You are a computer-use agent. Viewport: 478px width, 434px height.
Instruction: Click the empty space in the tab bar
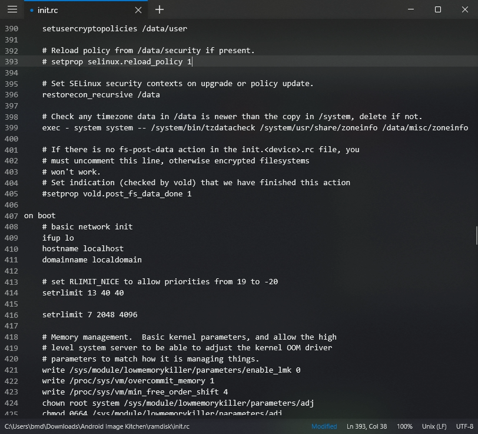pyautogui.click(x=265, y=9)
